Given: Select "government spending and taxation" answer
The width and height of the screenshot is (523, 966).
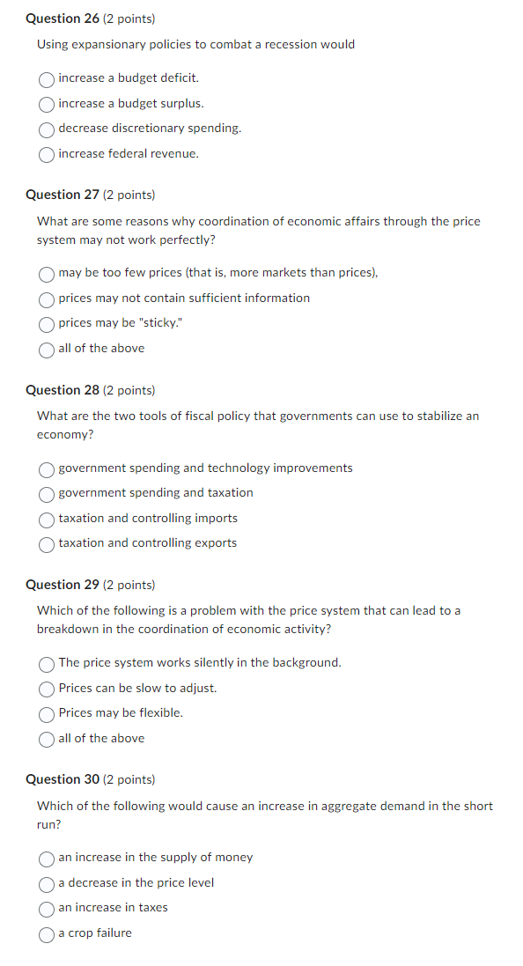Looking at the screenshot, I should 46,494.
